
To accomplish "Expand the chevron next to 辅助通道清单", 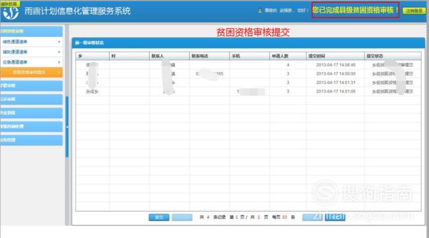I will tap(59, 52).
